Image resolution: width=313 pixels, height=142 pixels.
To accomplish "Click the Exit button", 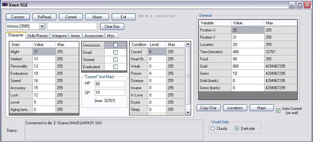I will [x=124, y=17].
